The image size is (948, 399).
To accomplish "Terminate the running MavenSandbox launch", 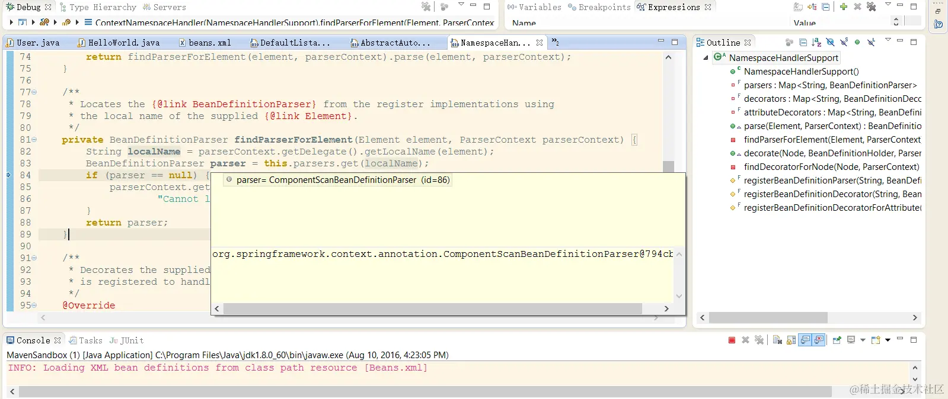I will coord(732,340).
